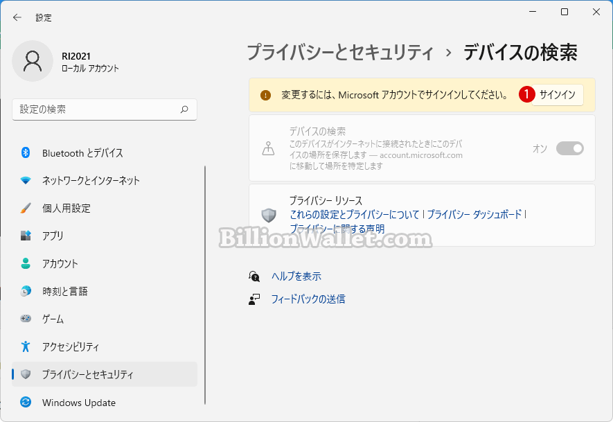Click the back arrow in title bar
613x422 pixels.
click(17, 17)
